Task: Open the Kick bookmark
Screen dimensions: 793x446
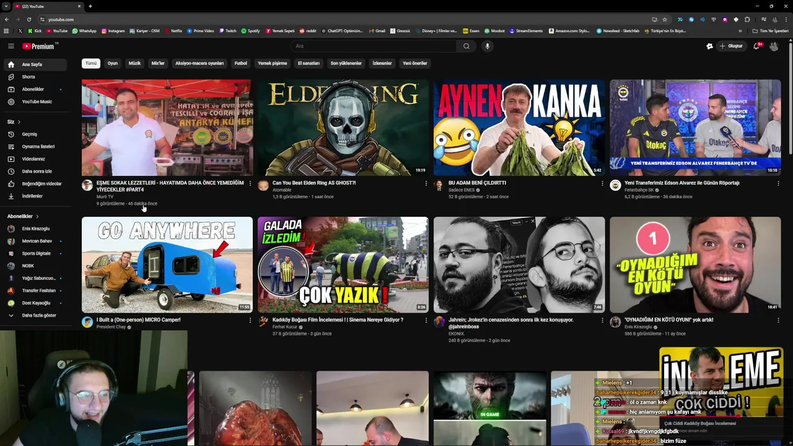Action: pos(35,30)
